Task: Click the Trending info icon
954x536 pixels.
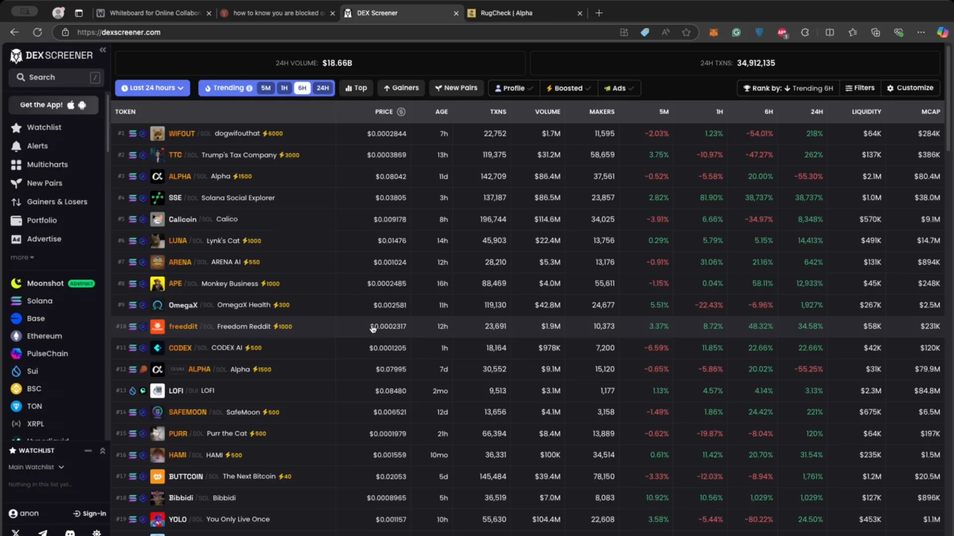Action: [x=249, y=88]
